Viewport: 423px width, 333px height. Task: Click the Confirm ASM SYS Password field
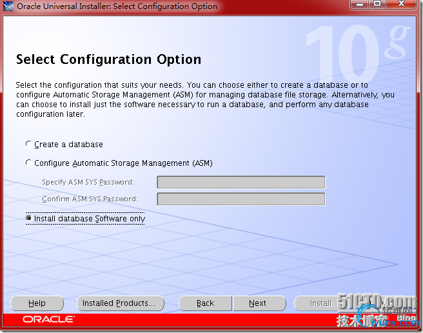[x=241, y=199]
